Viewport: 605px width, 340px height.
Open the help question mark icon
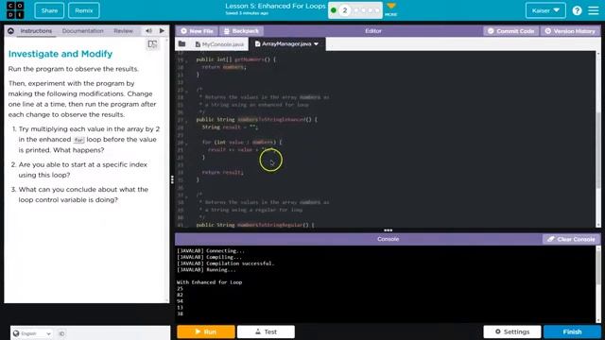click(577, 10)
